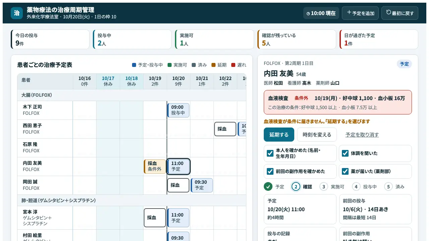Select the 時刻を変える button
The image size is (429, 241).
(317, 135)
